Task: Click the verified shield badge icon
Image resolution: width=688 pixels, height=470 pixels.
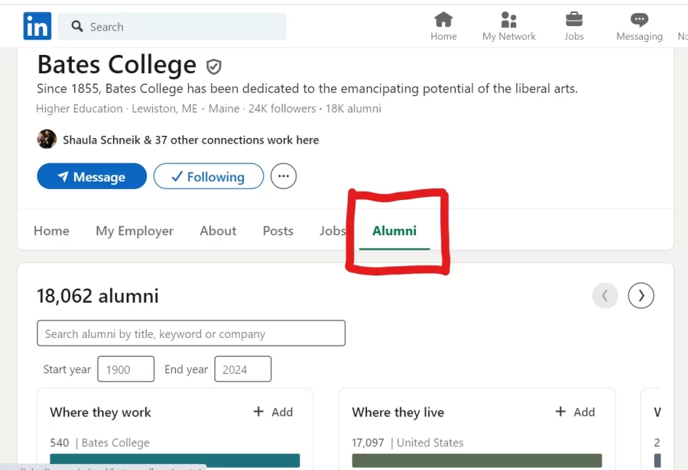Action: point(214,66)
